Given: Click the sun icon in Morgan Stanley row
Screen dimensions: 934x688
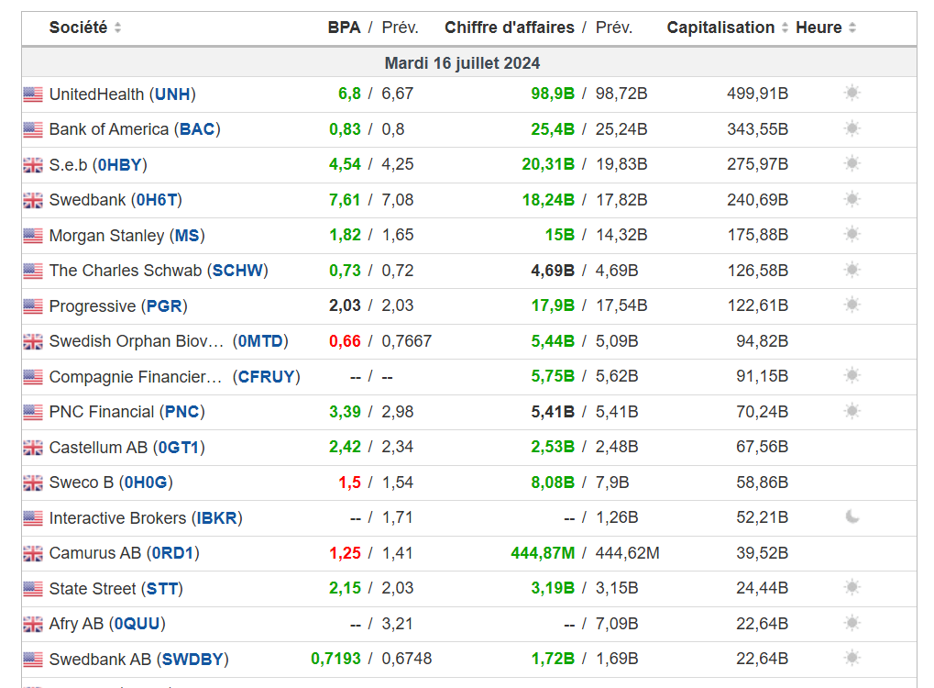Looking at the screenshot, I should (x=852, y=235).
